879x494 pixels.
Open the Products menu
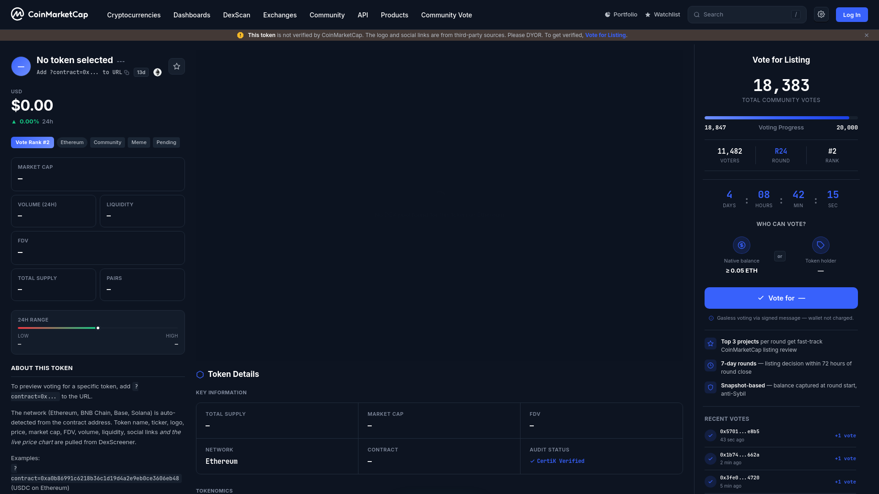click(395, 15)
